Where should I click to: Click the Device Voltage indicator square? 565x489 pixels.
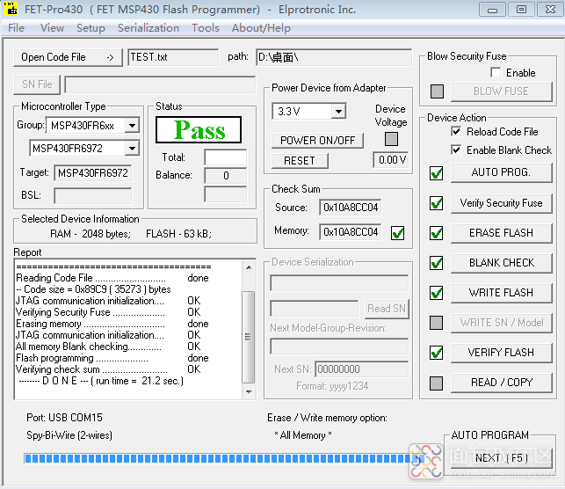391,139
